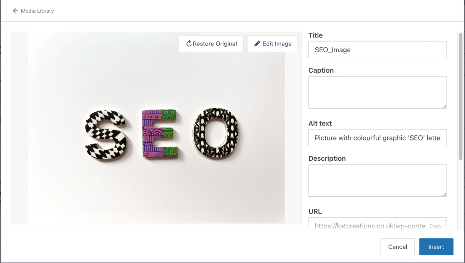Open the editor with the Edit Image pencil
The image size is (465, 263).
point(257,44)
